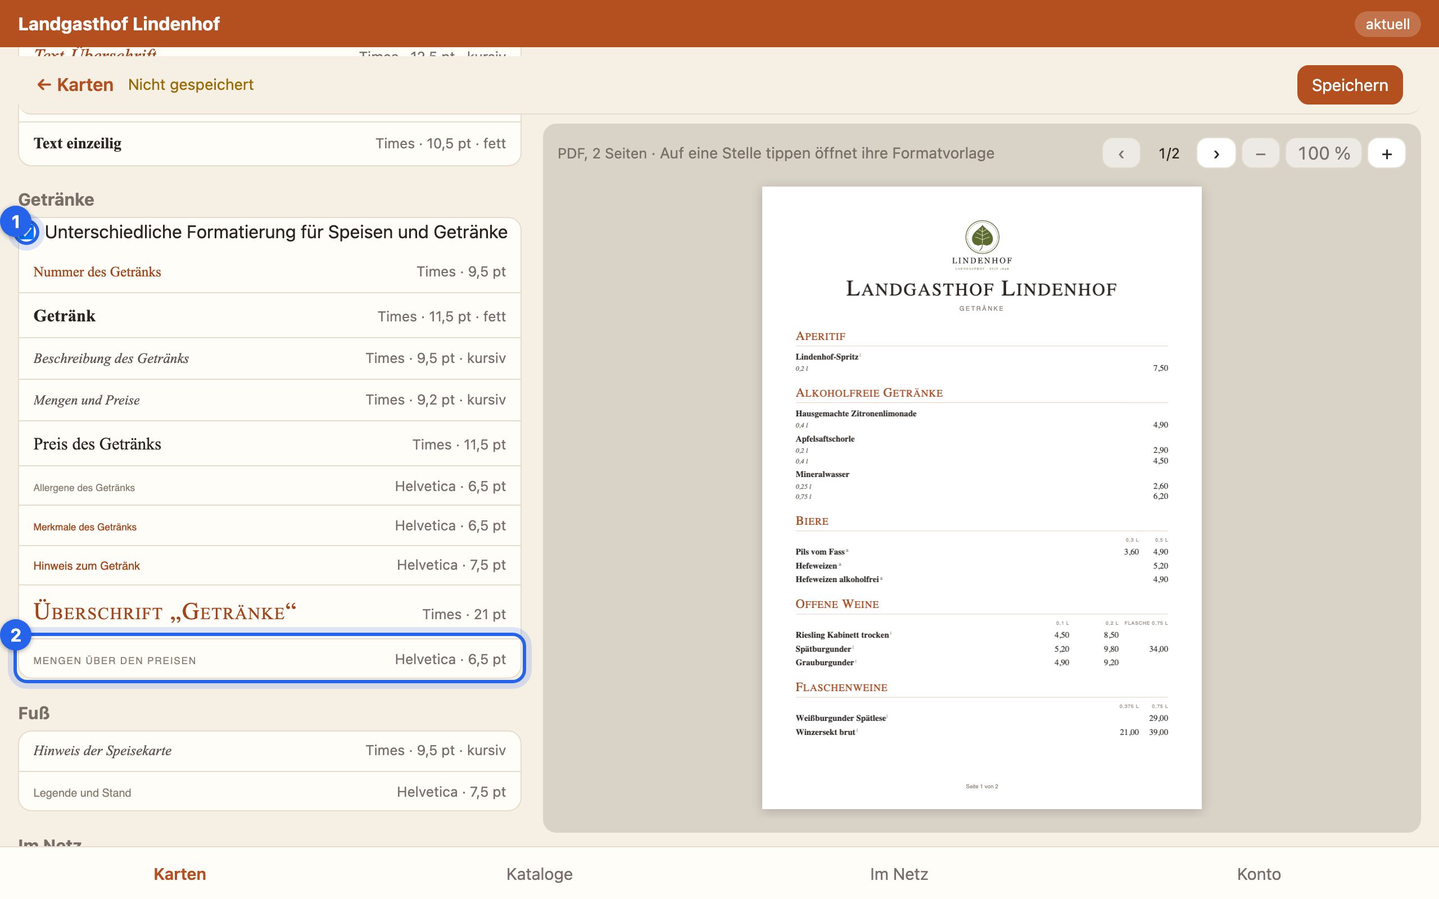Zoom in on the PDF preview

coord(1386,153)
